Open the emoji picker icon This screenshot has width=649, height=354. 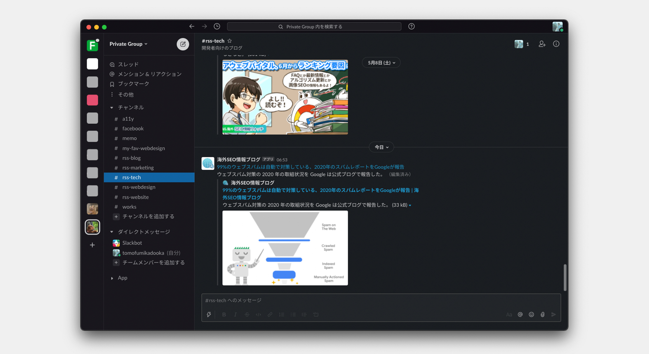pyautogui.click(x=531, y=314)
